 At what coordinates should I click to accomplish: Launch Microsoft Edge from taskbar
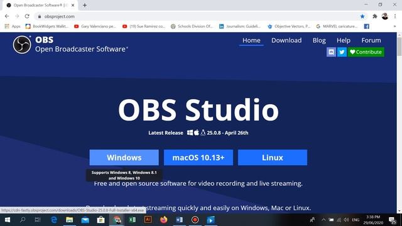point(54,220)
